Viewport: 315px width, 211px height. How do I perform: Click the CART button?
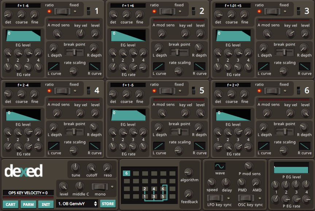coord(11,204)
